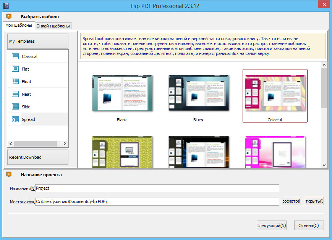
Task: Pick the pink magenta theme thumbnail
Action: point(275,152)
